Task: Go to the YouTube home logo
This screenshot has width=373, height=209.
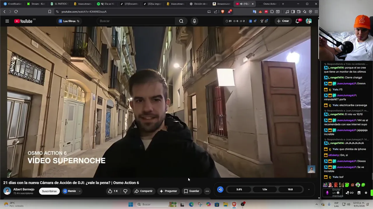Action: pos(23,21)
